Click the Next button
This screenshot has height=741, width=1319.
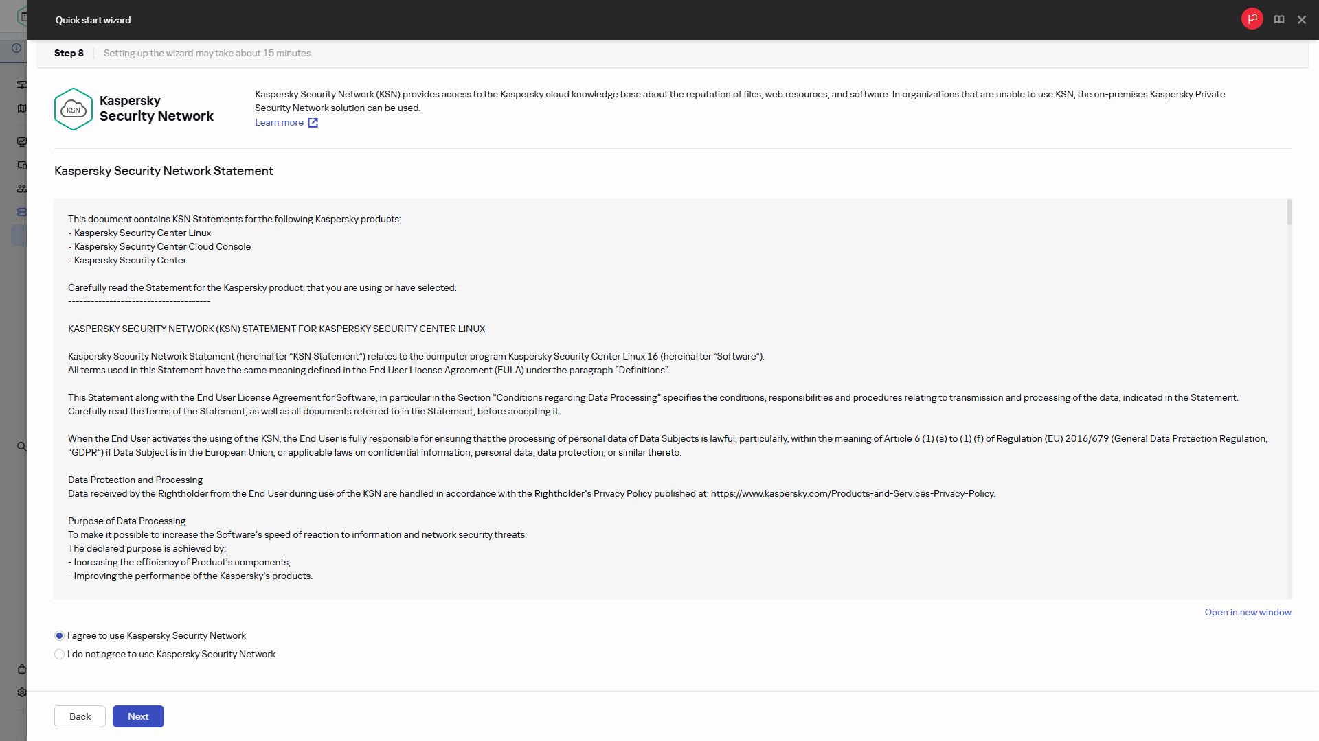pos(138,716)
